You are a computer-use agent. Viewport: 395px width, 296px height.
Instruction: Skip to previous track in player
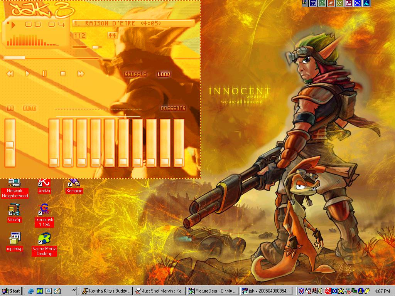tap(10, 74)
